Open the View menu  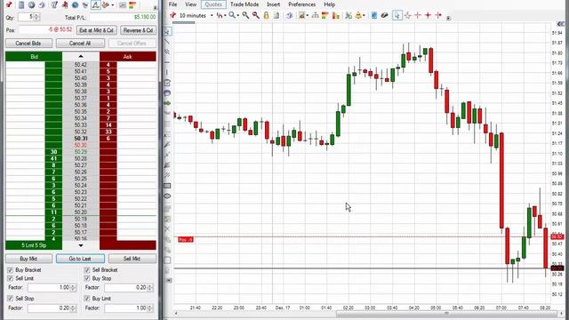coord(190,4)
